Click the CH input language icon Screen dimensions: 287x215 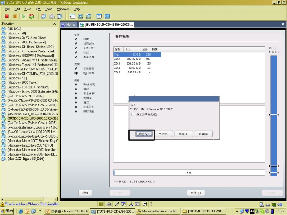coord(101,204)
